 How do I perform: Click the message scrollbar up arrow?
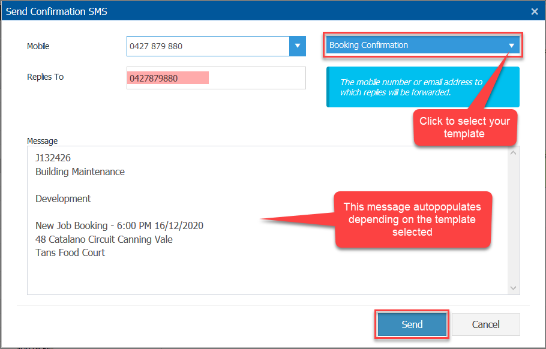[513, 153]
